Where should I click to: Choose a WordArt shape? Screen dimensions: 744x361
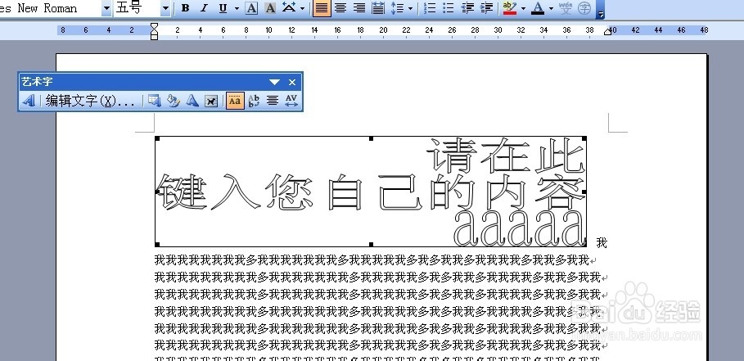coord(192,101)
